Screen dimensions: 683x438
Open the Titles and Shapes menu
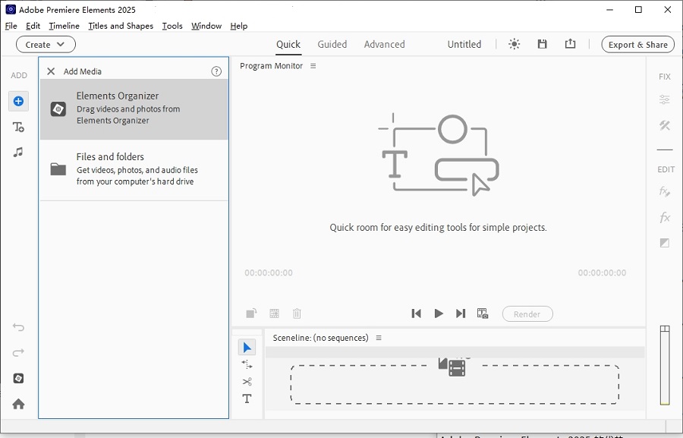coord(121,26)
